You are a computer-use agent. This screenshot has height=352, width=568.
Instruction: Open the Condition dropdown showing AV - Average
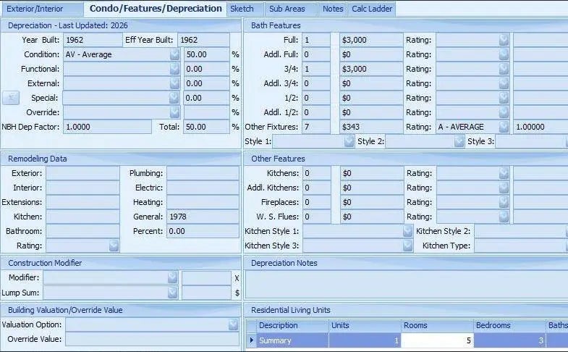(x=174, y=54)
